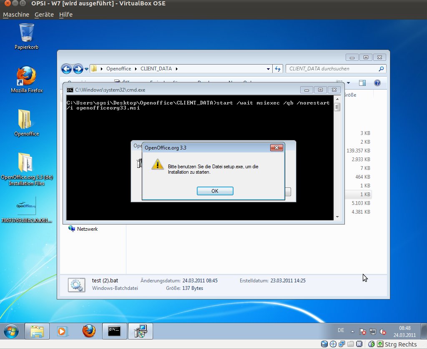Expand the arrow after CLIENT_DATA breadcrumb
Image resolution: width=427 pixels, height=349 pixels.
177,69
